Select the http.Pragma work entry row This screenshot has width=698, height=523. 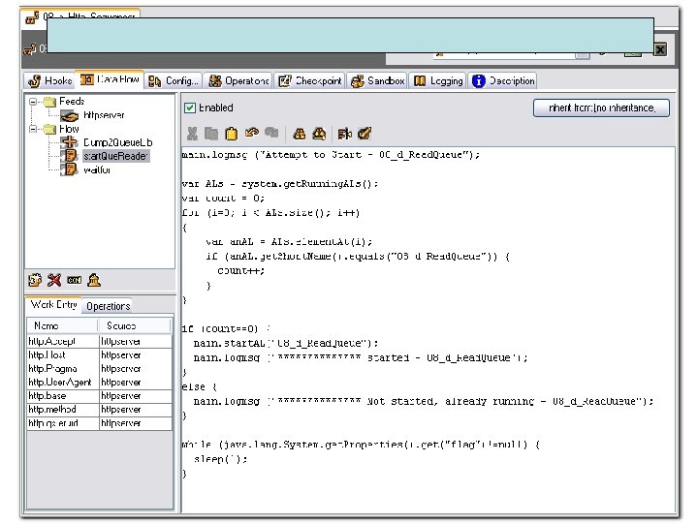click(x=99, y=369)
